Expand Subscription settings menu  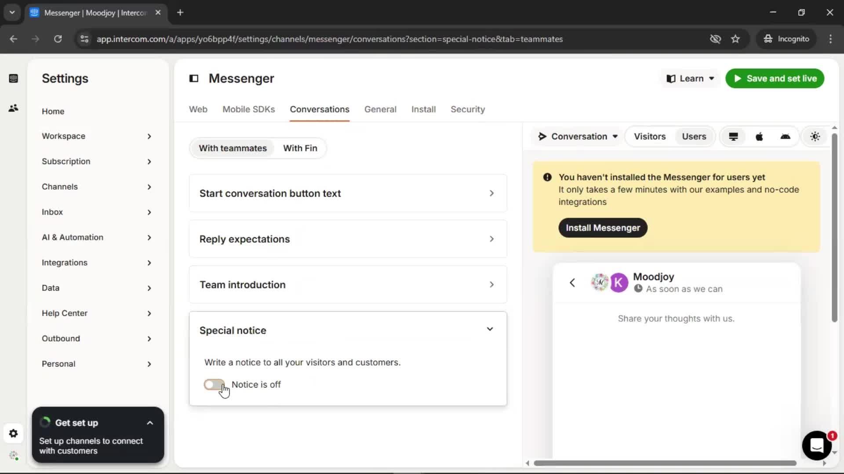tap(97, 162)
